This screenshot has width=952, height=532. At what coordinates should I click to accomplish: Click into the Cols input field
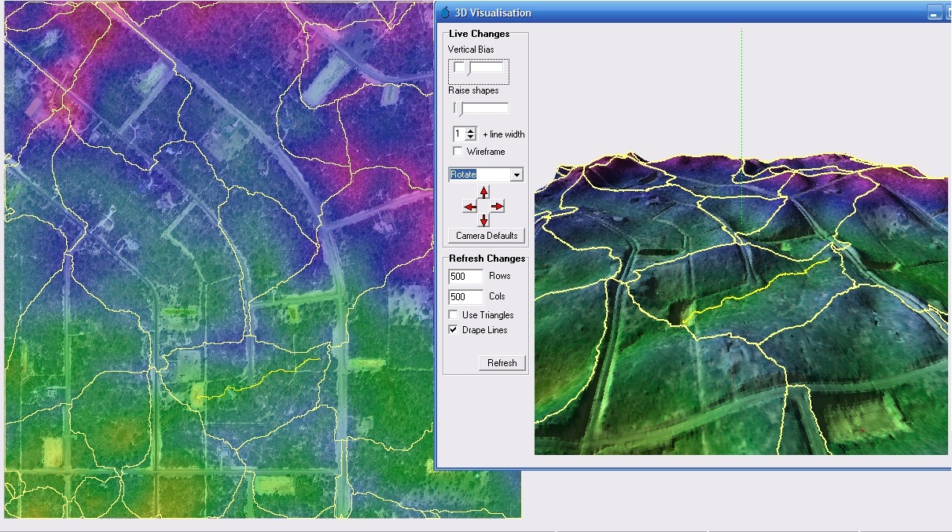[x=465, y=297]
